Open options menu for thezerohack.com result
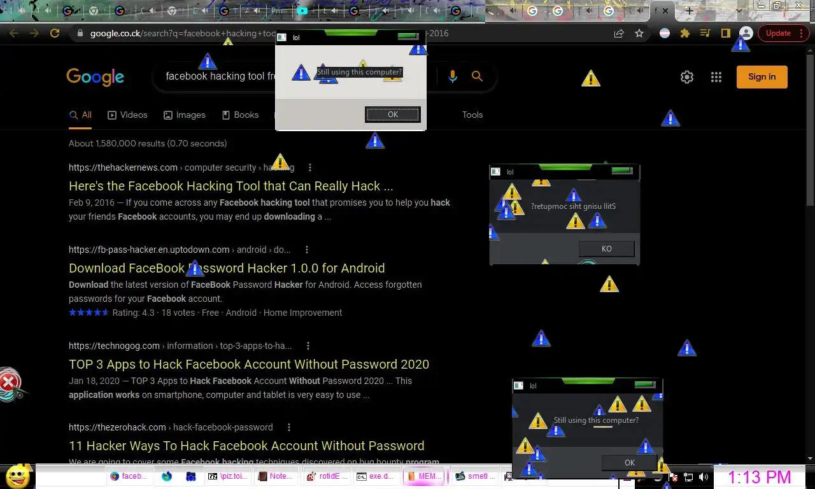This screenshot has width=815, height=489. [289, 427]
